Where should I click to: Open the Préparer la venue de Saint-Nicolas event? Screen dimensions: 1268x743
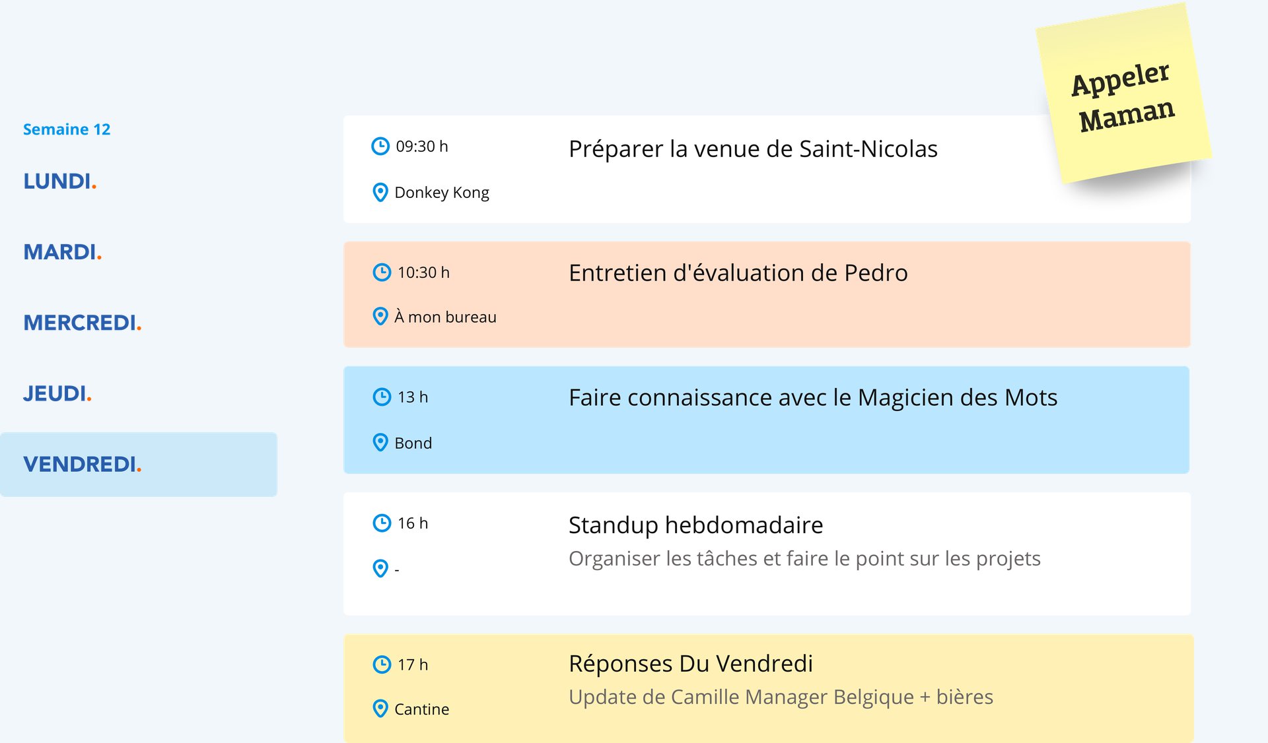click(767, 170)
